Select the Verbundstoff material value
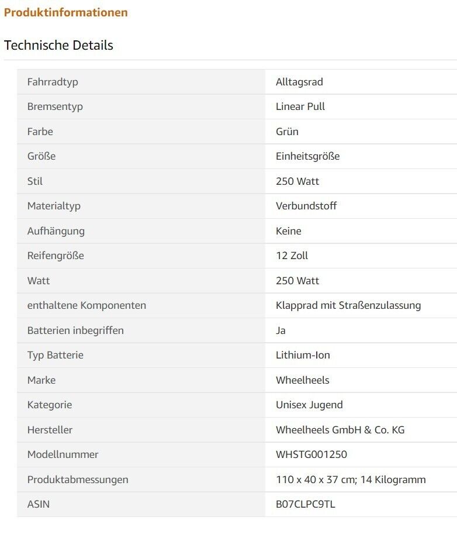 [x=306, y=206]
